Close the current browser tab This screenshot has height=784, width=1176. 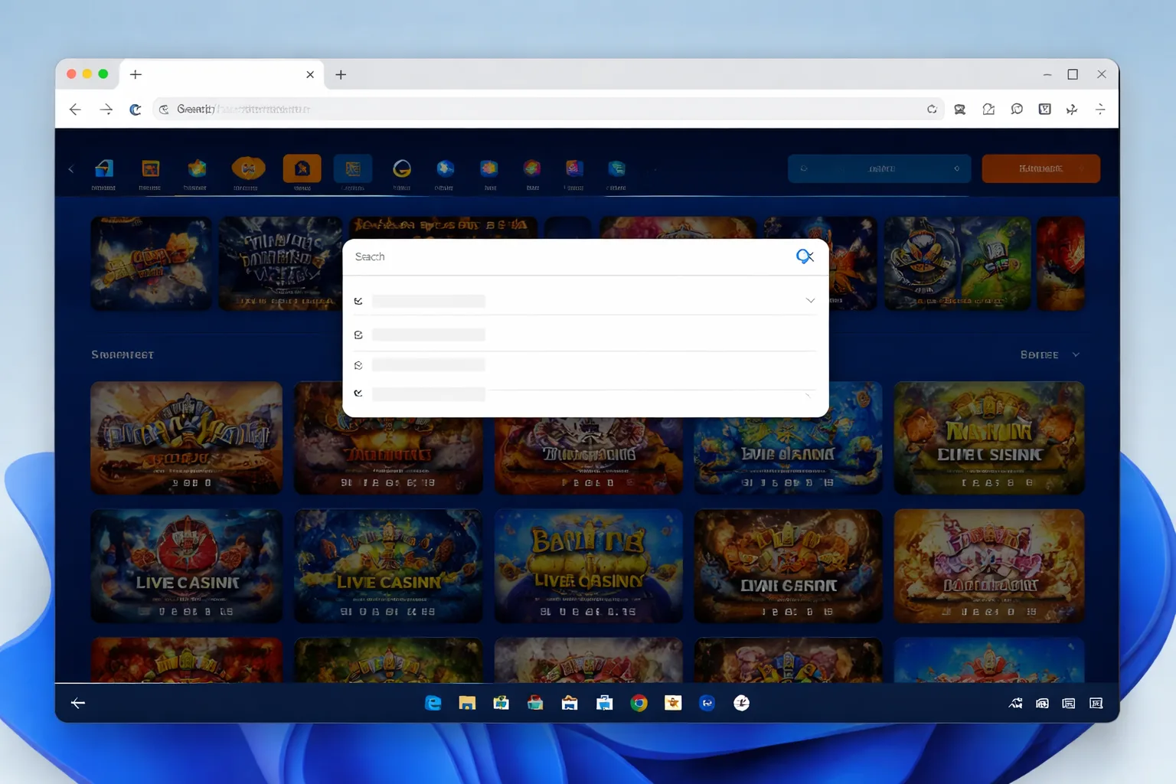tap(310, 74)
